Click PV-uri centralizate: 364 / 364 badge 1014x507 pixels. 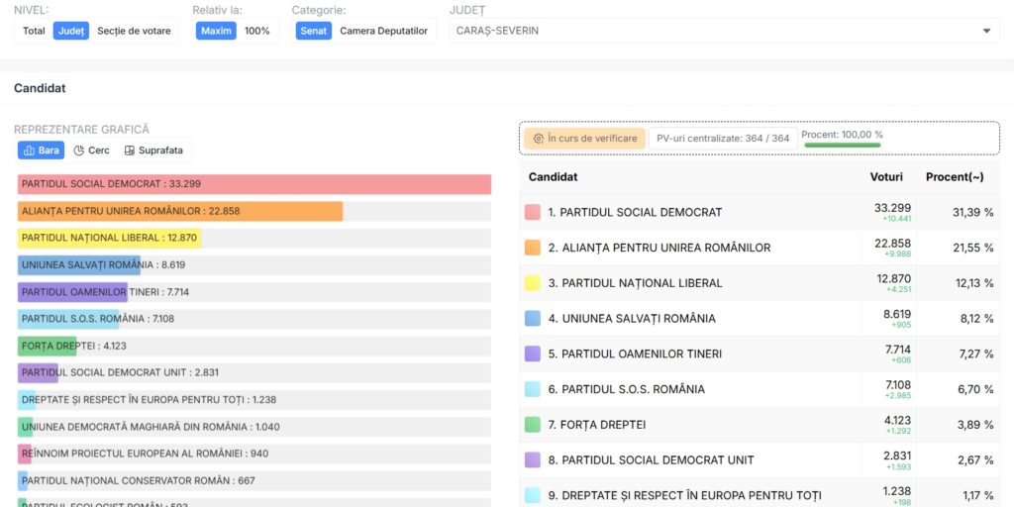tap(723, 139)
